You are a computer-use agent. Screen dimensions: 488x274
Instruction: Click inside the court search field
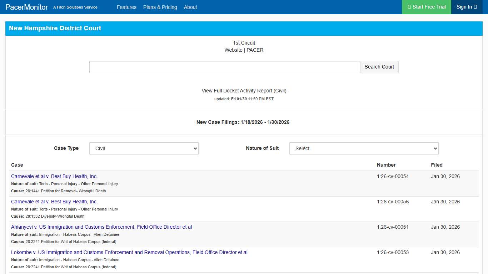pos(224,67)
